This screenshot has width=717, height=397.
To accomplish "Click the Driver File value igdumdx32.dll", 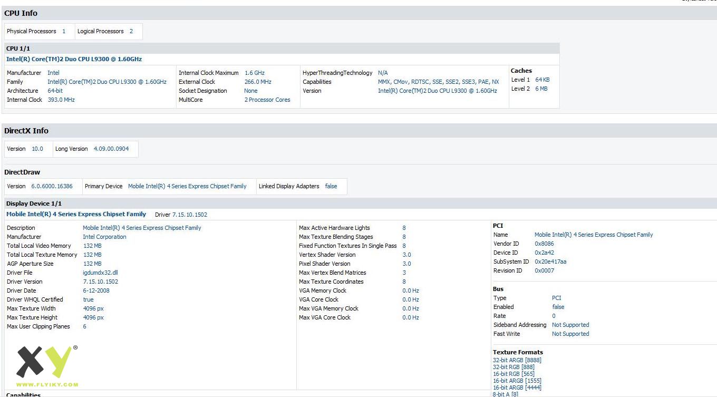I will point(101,273).
